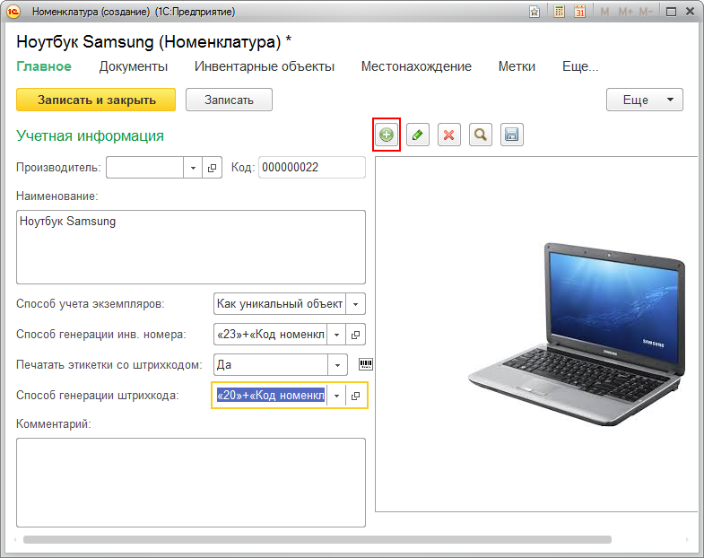Expand Способ учета экземпляров dropdown
Image resolution: width=704 pixels, height=558 pixels.
tap(356, 304)
